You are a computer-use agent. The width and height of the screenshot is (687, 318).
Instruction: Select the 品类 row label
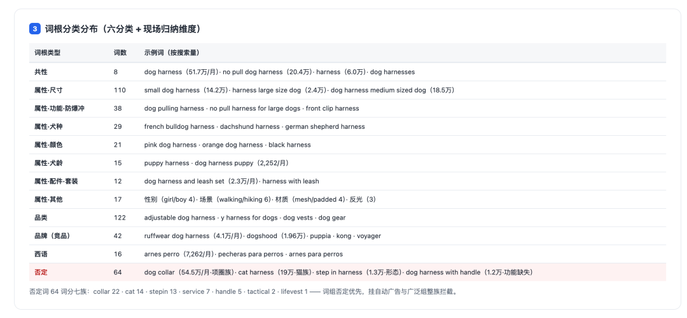tap(41, 218)
